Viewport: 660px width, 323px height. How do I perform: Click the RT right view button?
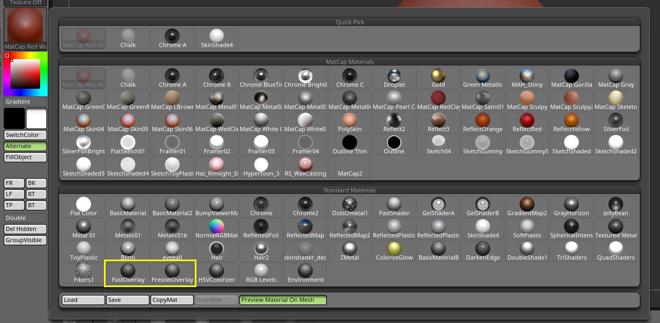[x=36, y=194]
